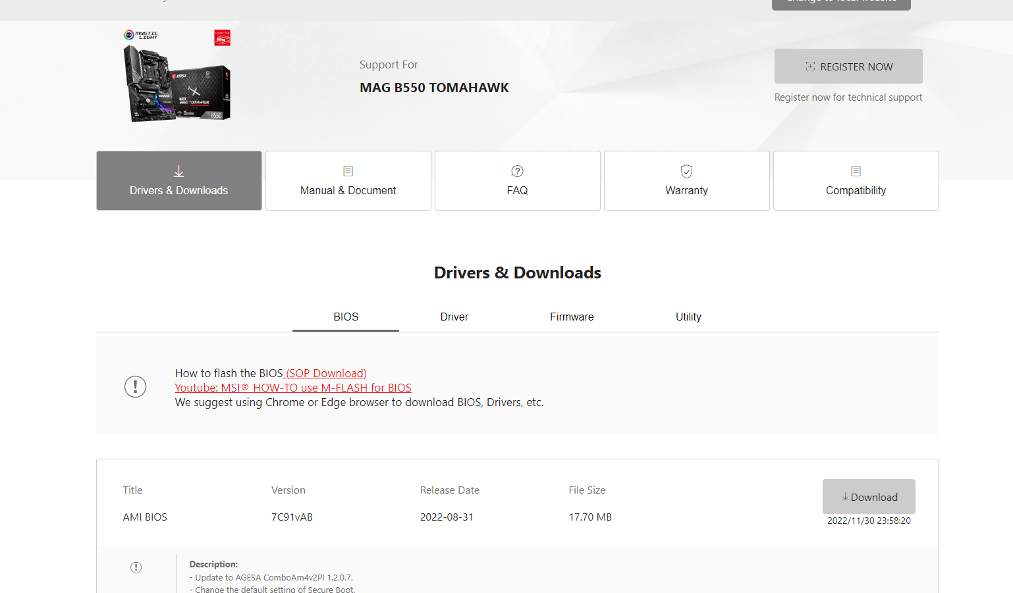1013x593 pixels.
Task: Open the Drivers & Downloads section tab
Action: coord(179,181)
